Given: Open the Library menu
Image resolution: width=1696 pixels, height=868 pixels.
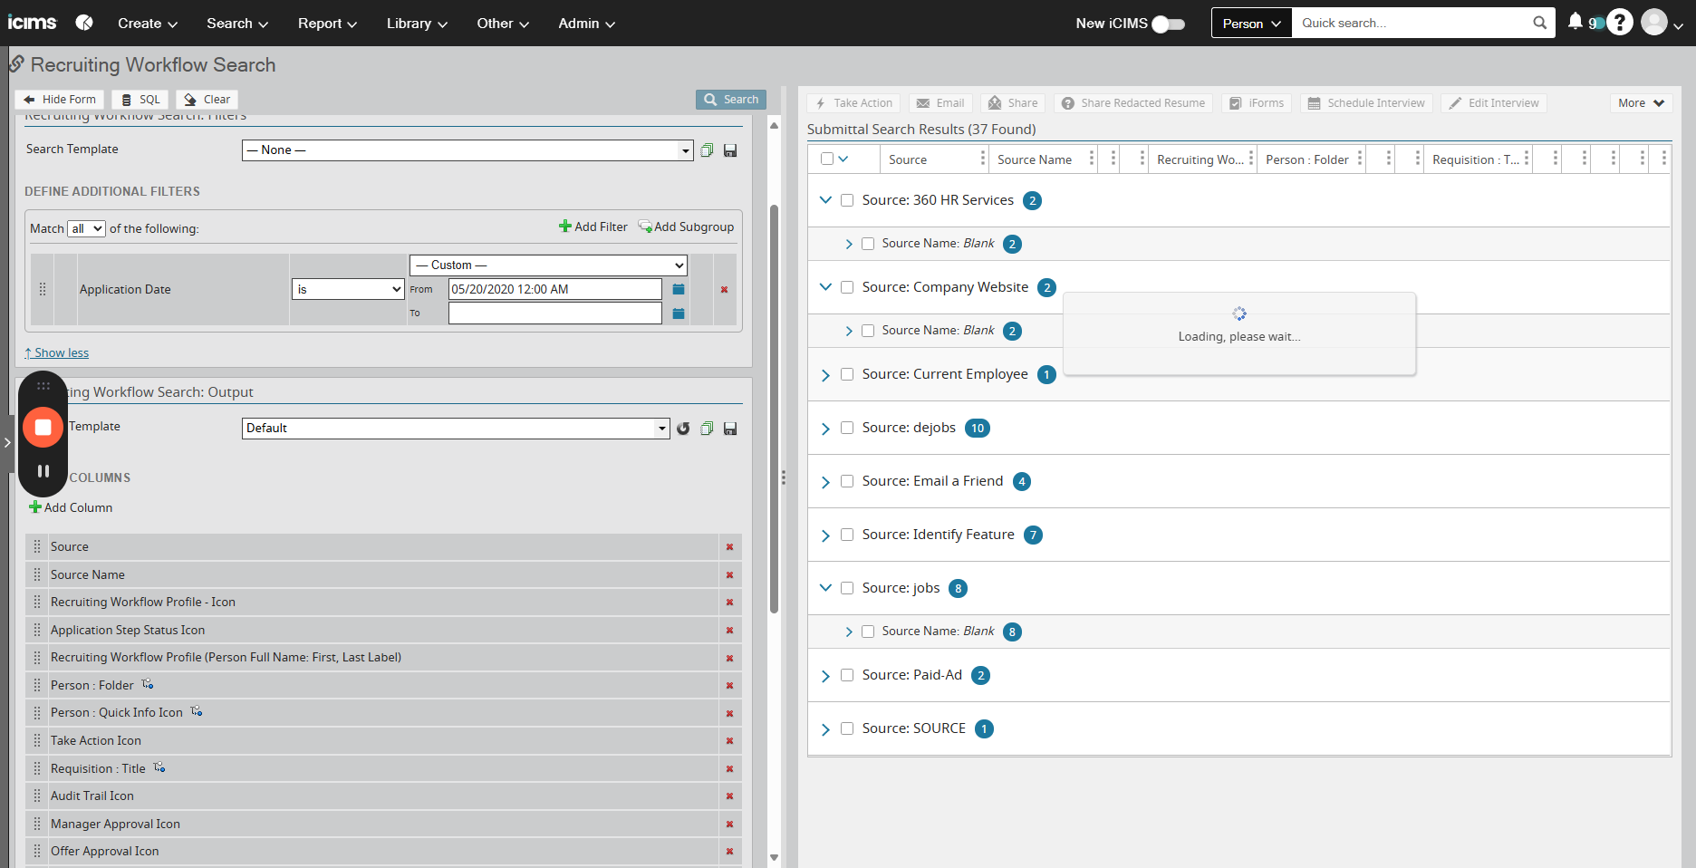Looking at the screenshot, I should [417, 24].
